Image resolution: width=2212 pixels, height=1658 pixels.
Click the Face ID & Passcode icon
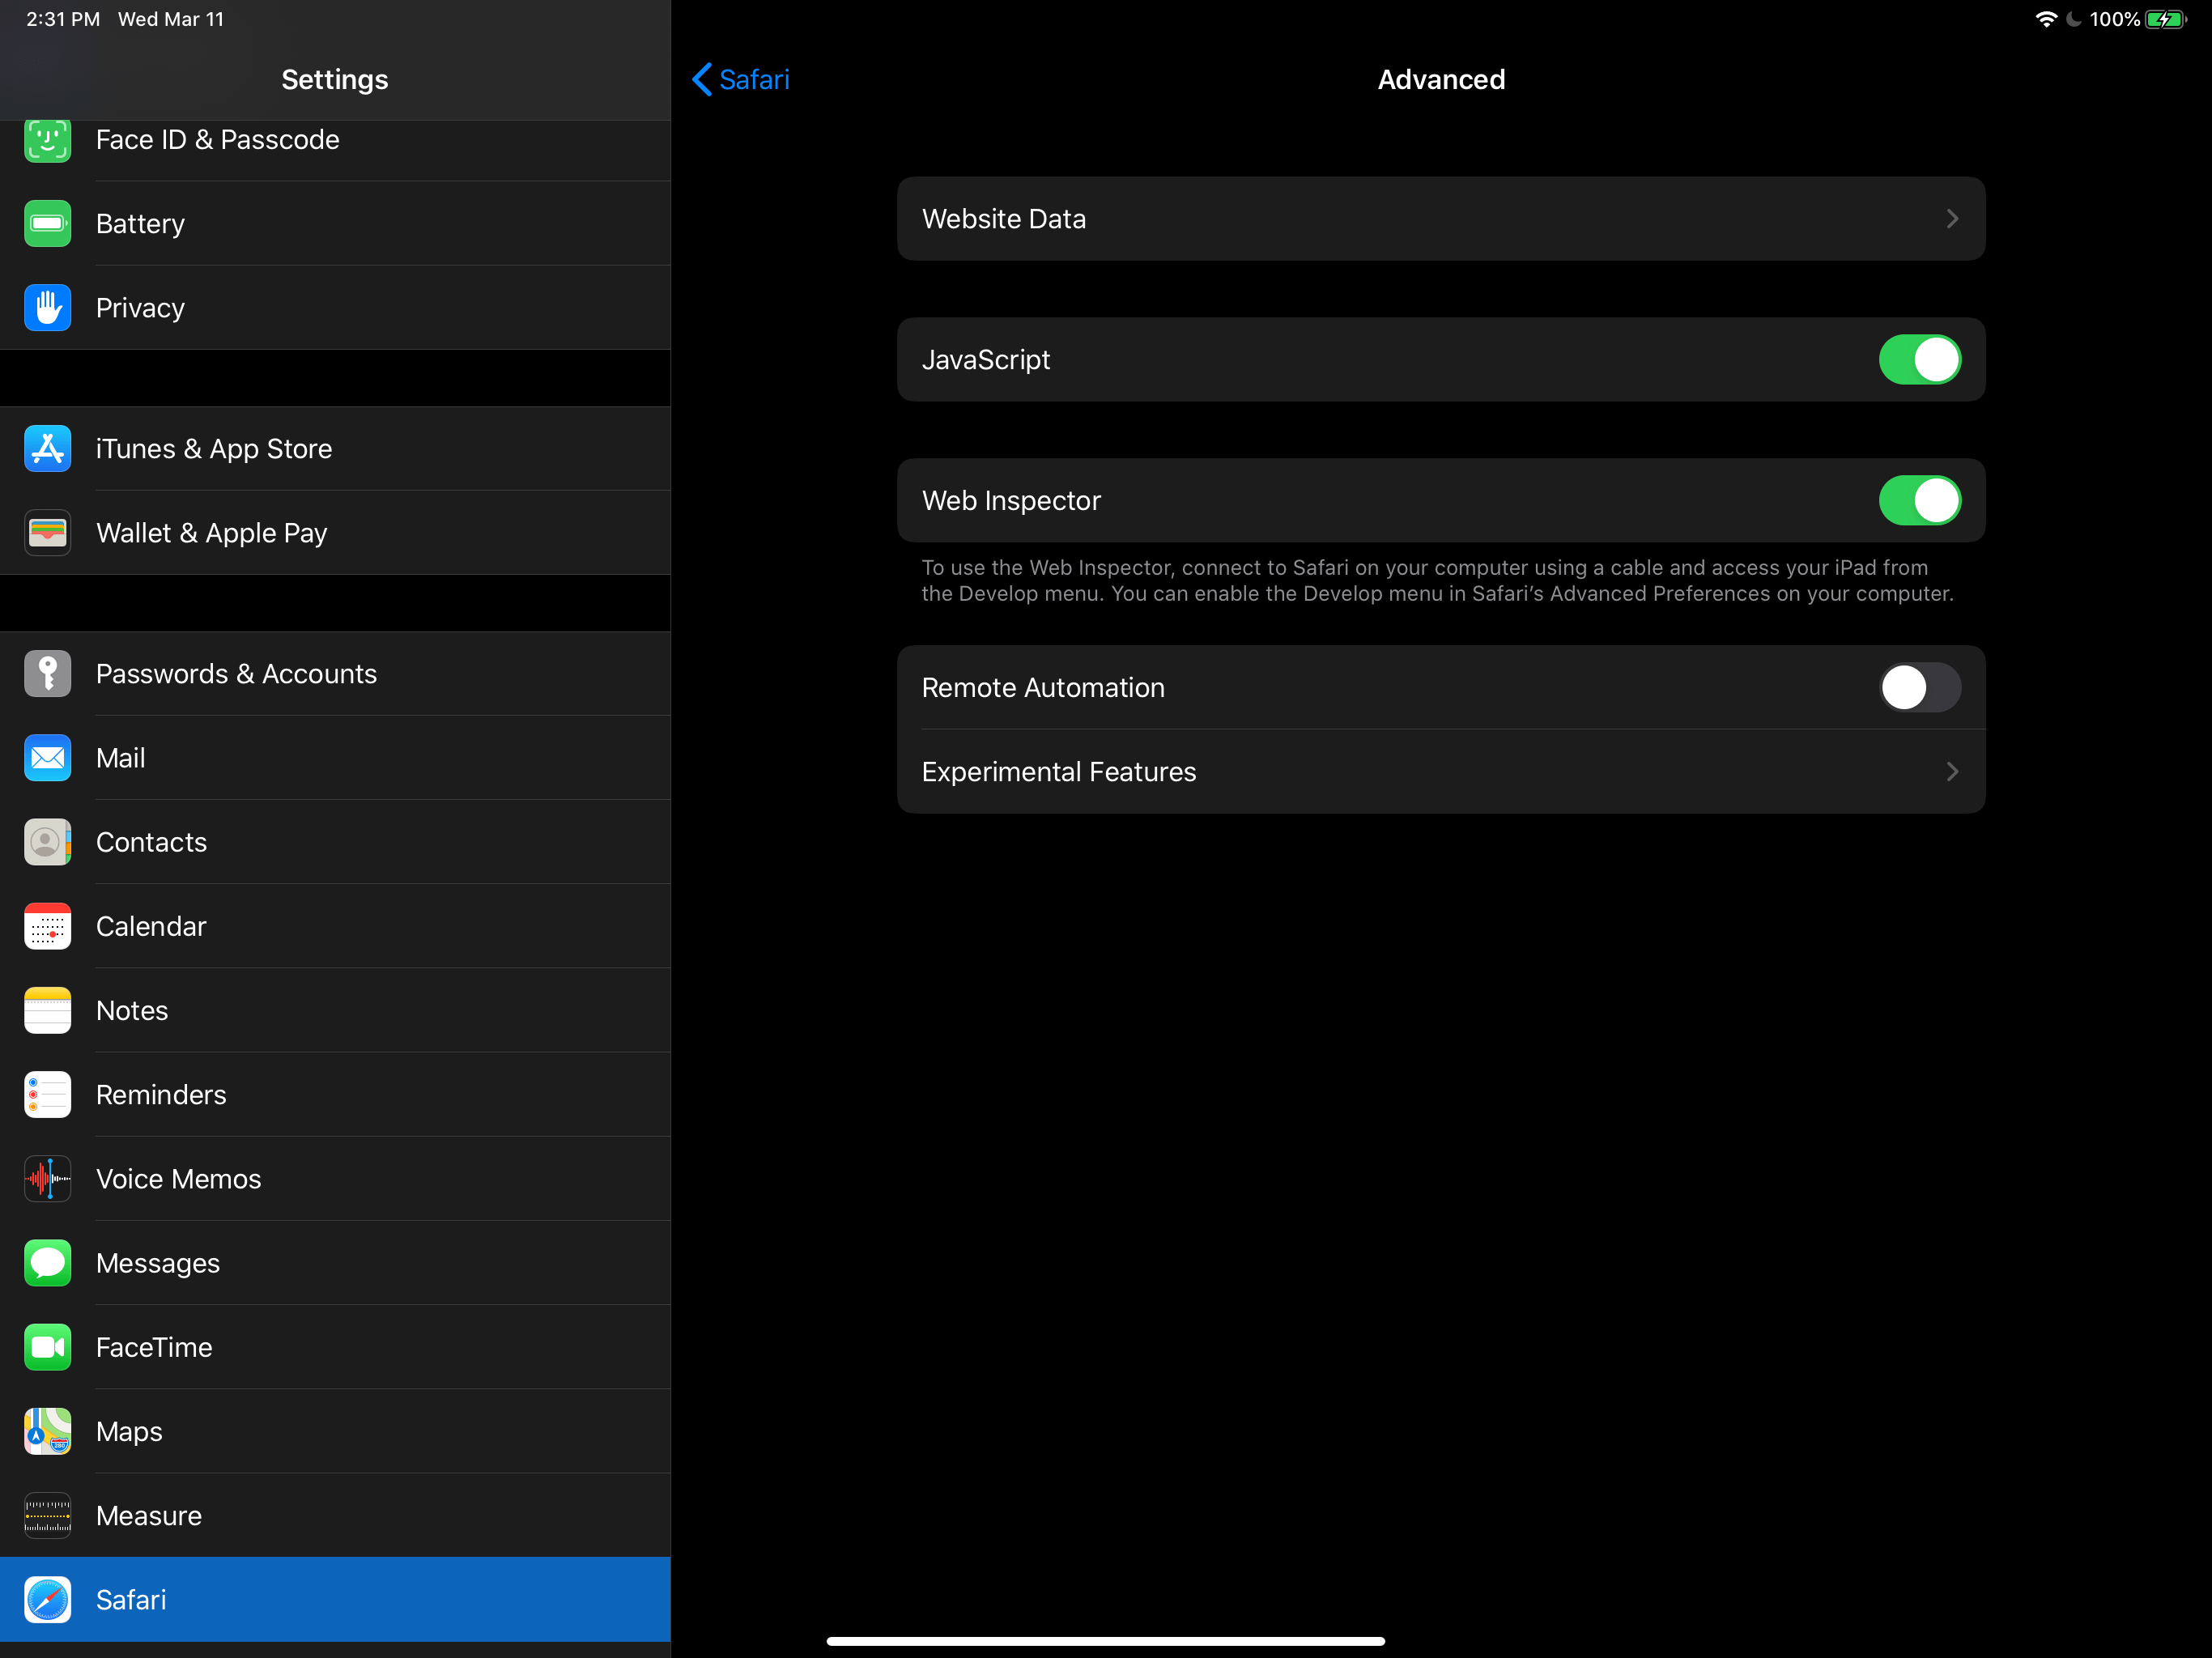(x=47, y=140)
